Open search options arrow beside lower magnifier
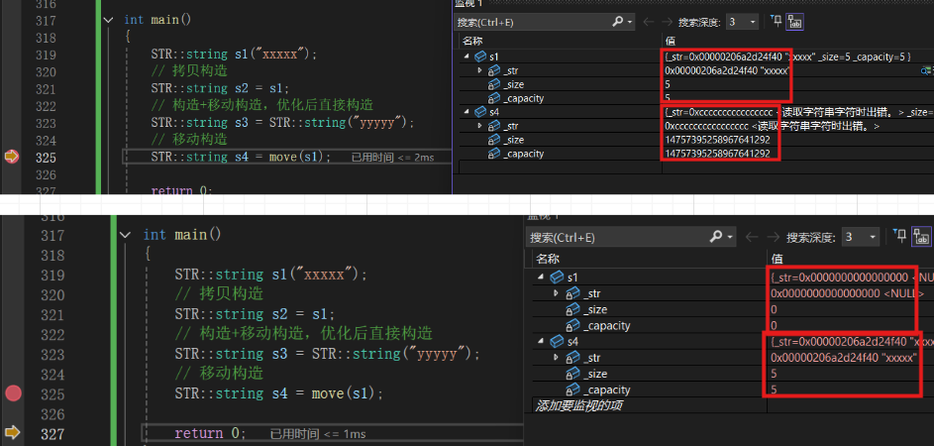 (731, 237)
